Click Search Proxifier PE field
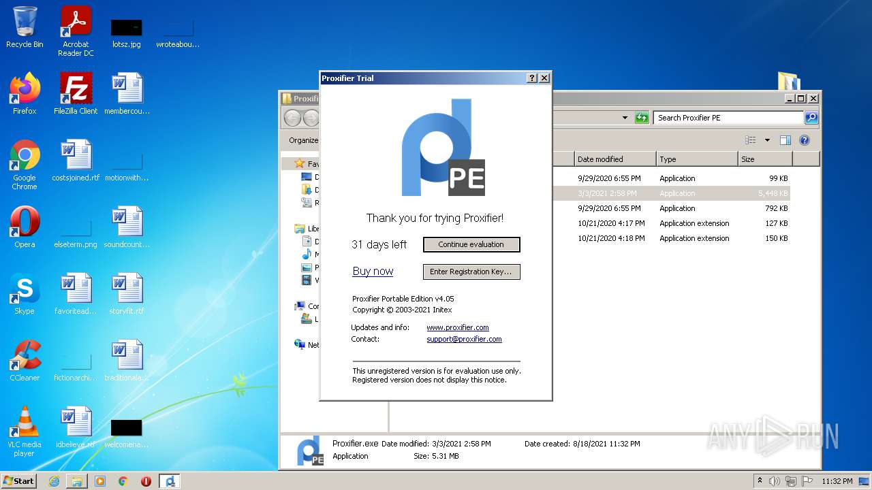 pyautogui.click(x=728, y=118)
